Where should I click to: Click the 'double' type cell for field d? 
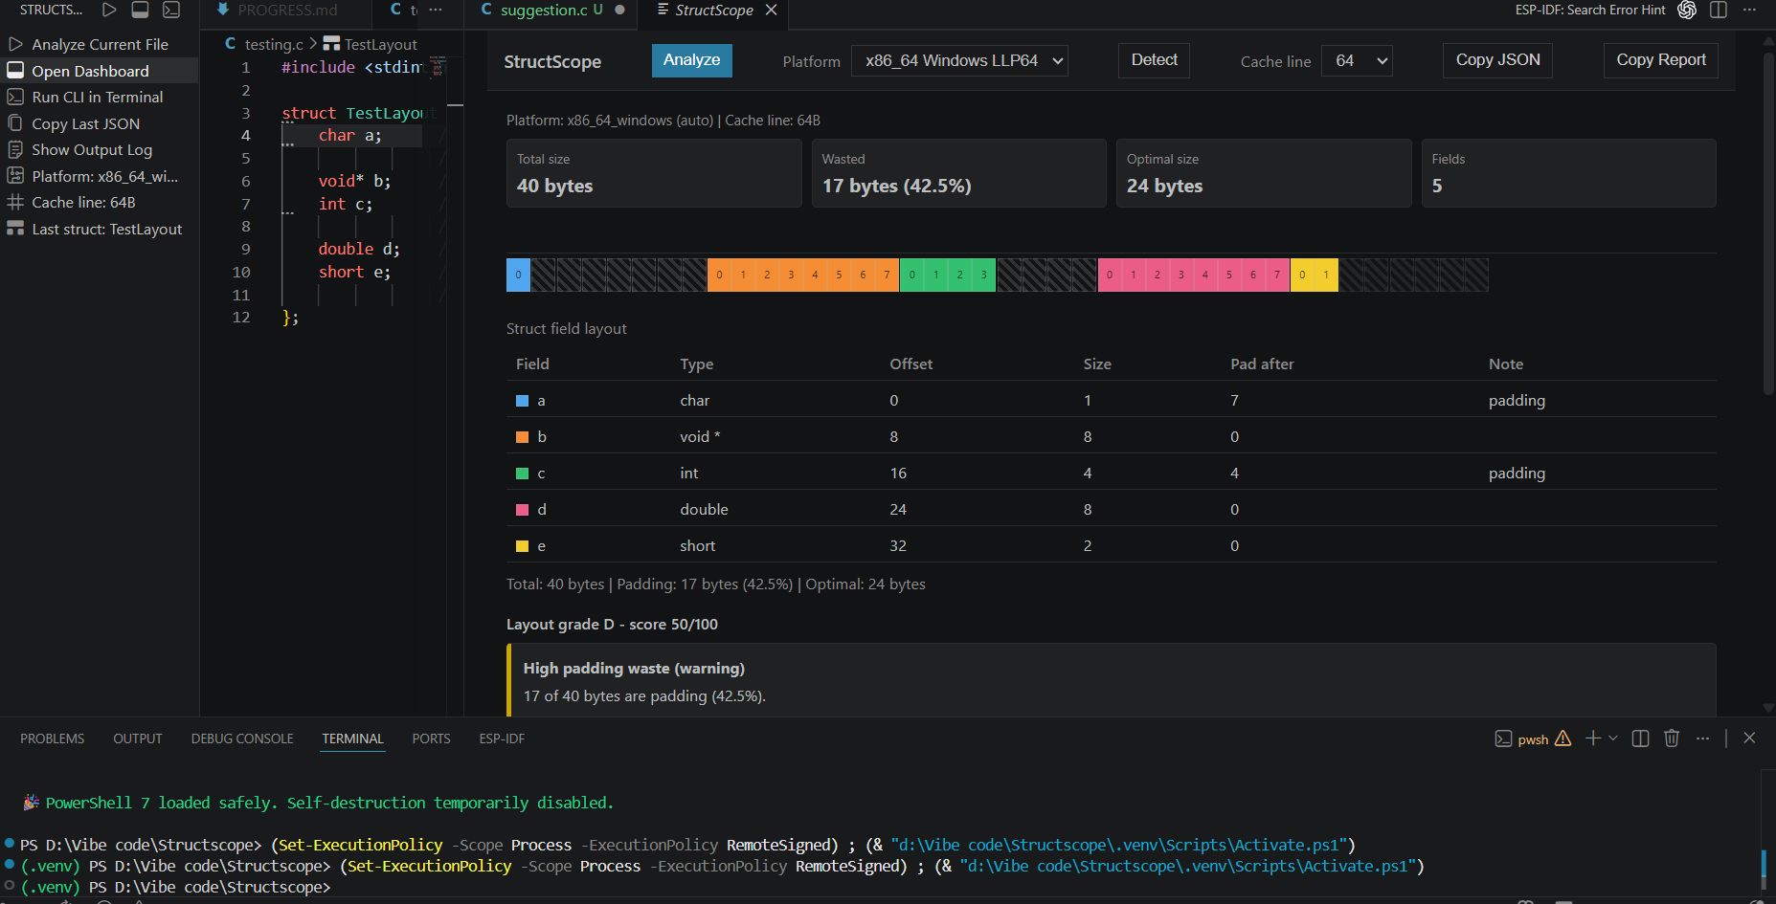tap(704, 510)
